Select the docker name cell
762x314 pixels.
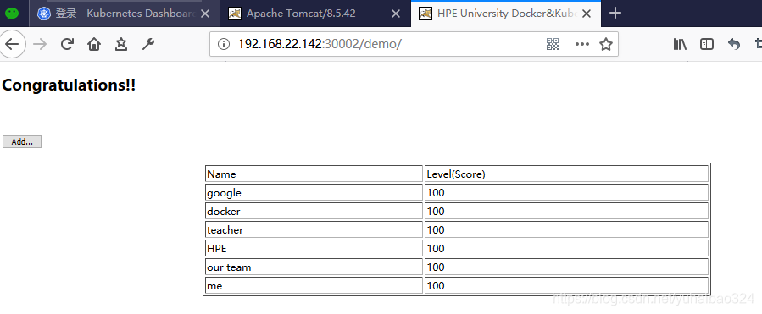coord(314,211)
